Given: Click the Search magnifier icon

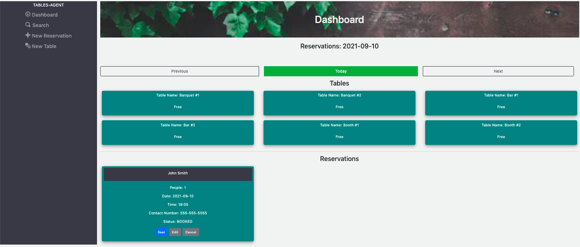Looking at the screenshot, I should (x=28, y=25).
